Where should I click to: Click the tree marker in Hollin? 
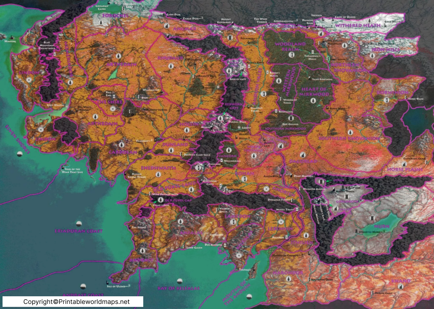pos(186,130)
